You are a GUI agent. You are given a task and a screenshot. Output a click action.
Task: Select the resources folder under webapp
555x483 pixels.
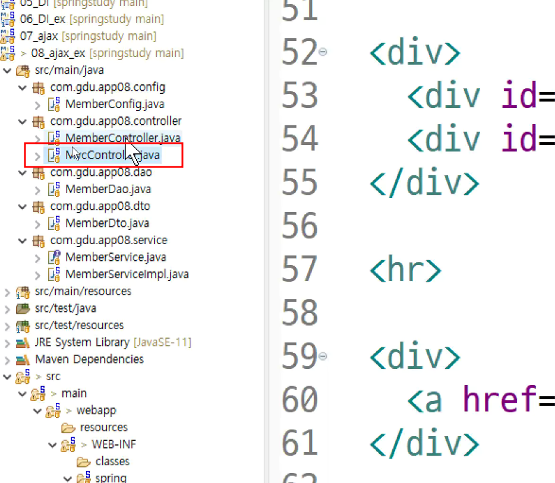pos(104,427)
